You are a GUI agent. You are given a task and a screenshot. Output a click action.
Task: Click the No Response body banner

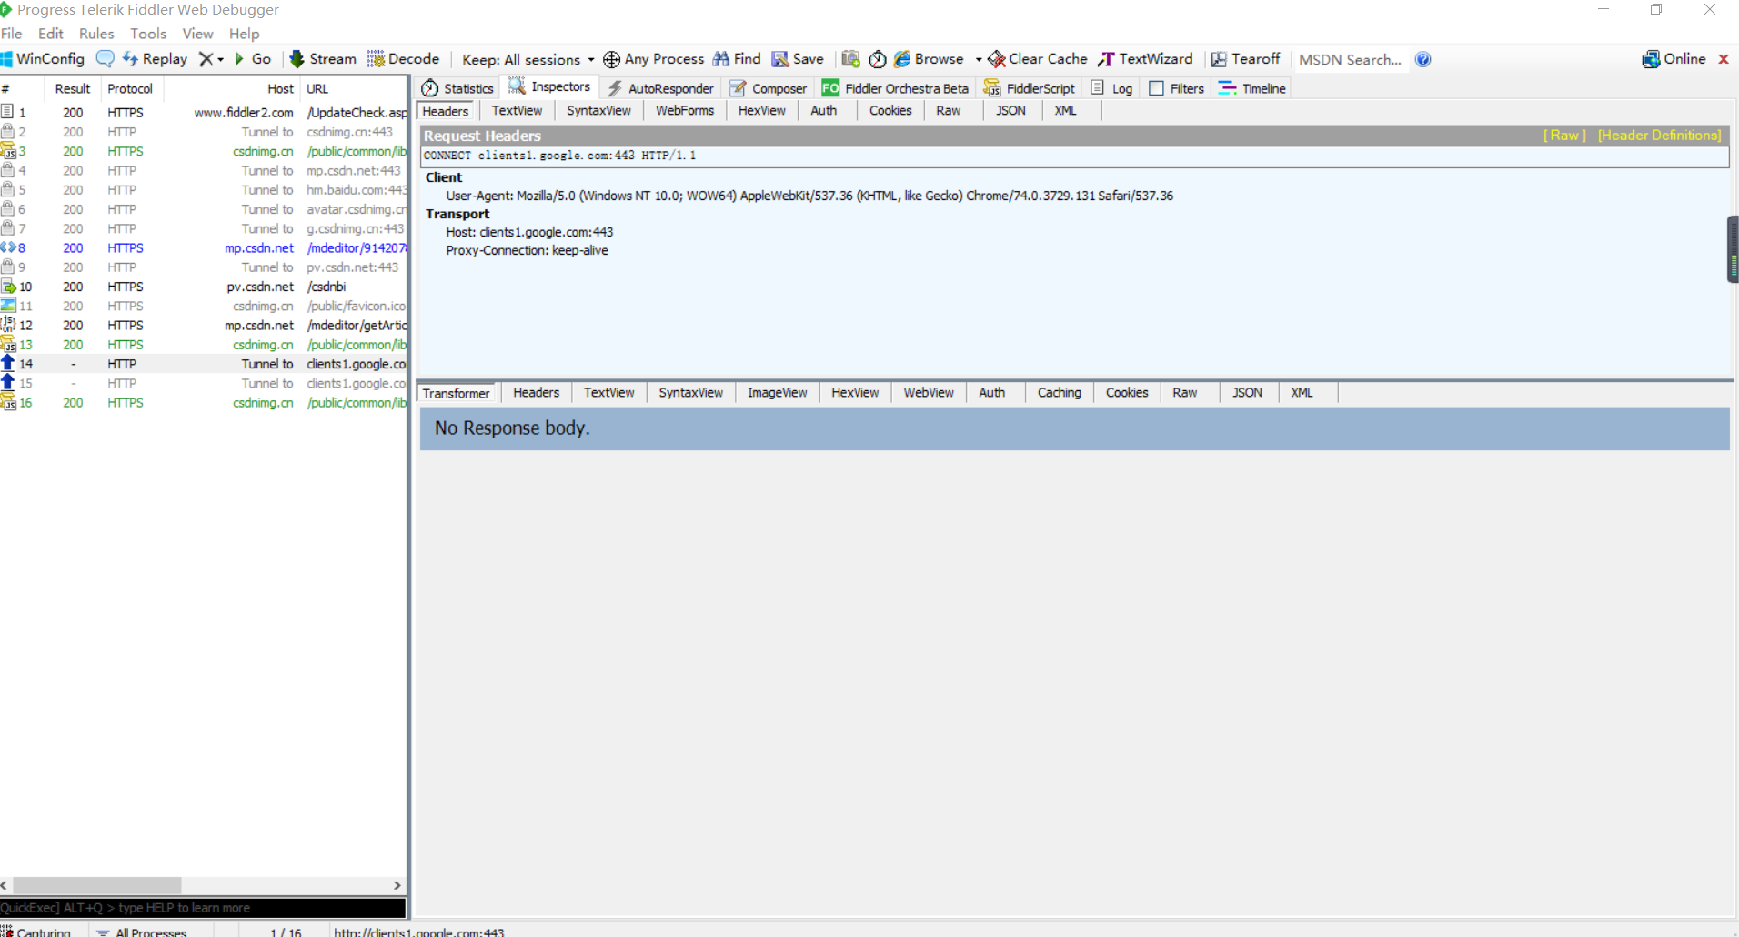(1074, 428)
